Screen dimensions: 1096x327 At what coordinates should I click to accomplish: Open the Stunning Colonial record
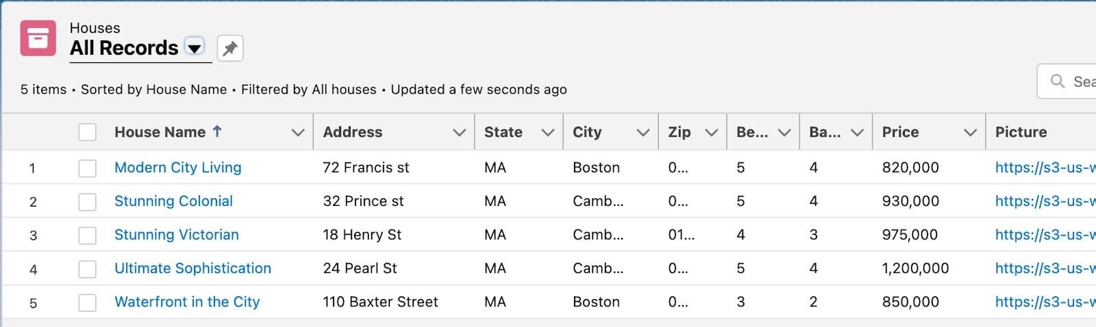[173, 201]
